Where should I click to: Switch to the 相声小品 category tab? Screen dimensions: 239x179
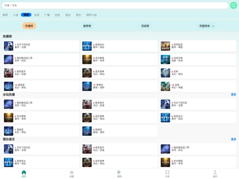(x=92, y=15)
